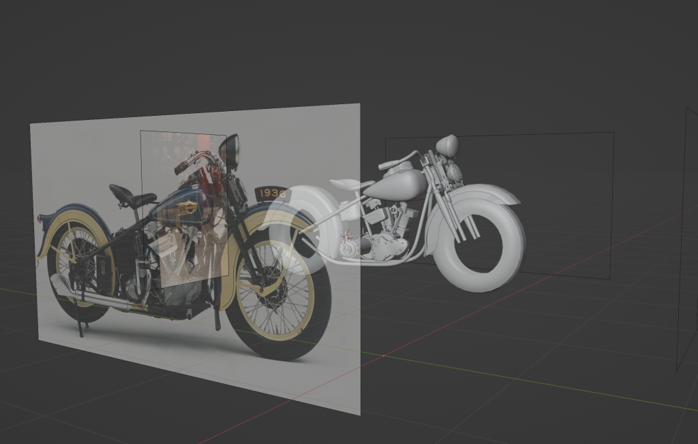
Task: Click the kickstand in the reference photo
Action: click(x=81, y=329)
